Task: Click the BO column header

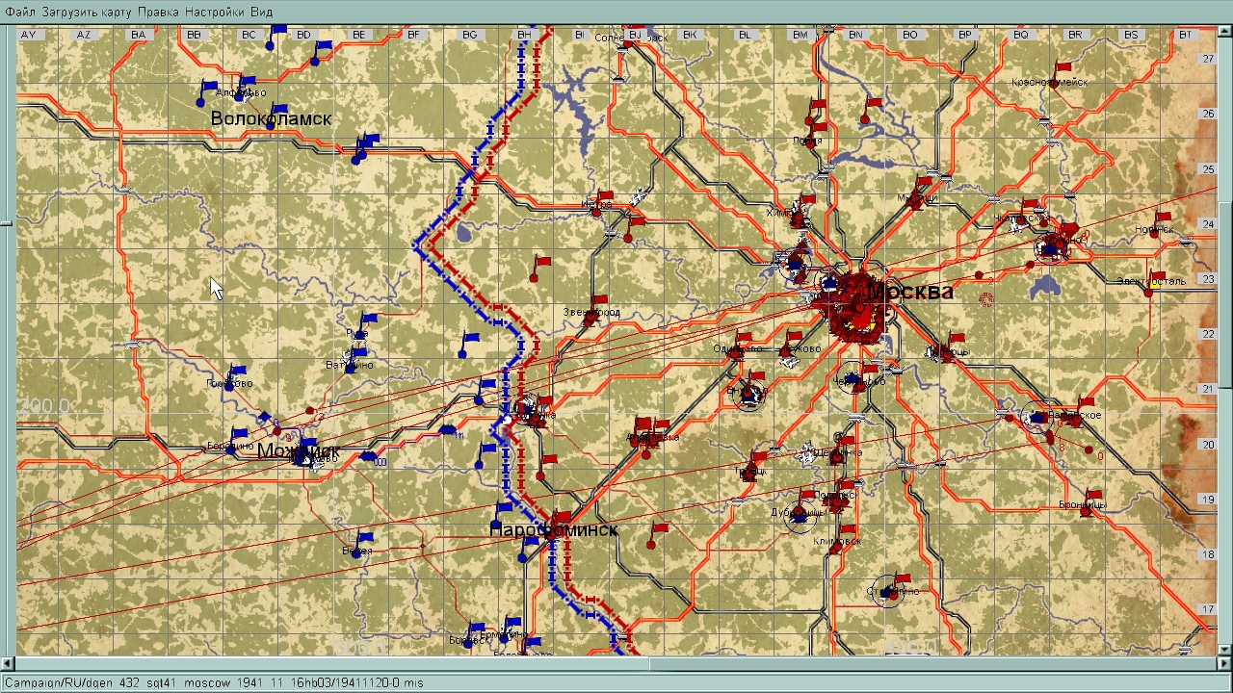Action: click(x=910, y=35)
